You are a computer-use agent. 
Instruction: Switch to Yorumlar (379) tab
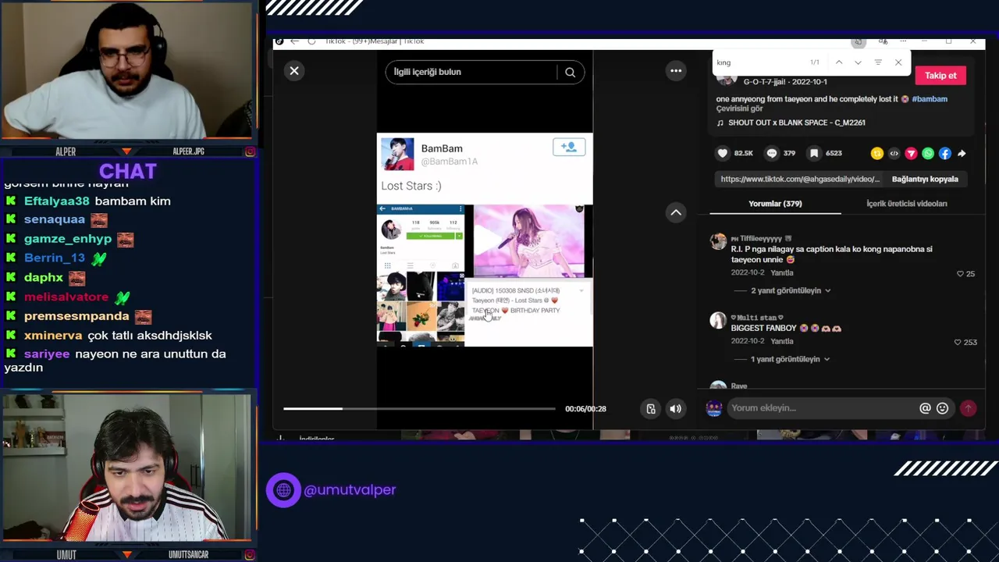(775, 204)
